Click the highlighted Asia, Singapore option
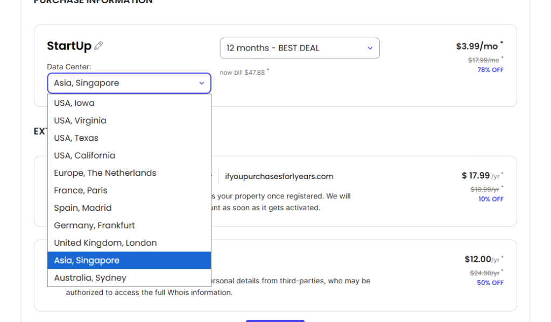 point(87,261)
